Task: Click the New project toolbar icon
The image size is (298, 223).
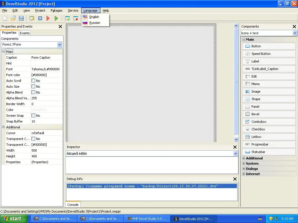Action: pyautogui.click(x=5, y=18)
